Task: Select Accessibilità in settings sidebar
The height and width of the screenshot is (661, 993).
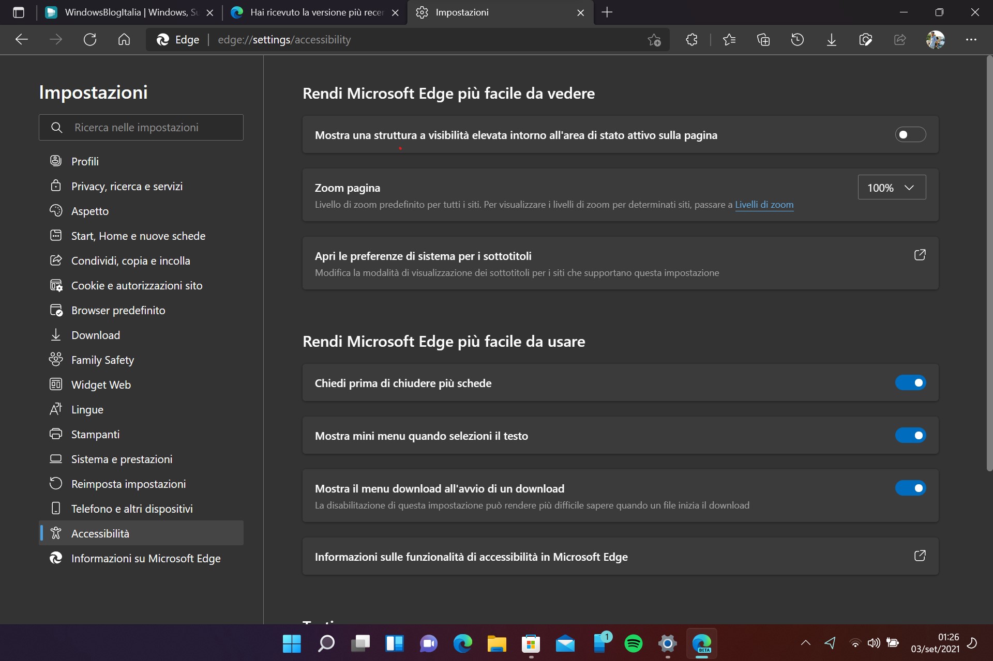Action: pyautogui.click(x=141, y=533)
